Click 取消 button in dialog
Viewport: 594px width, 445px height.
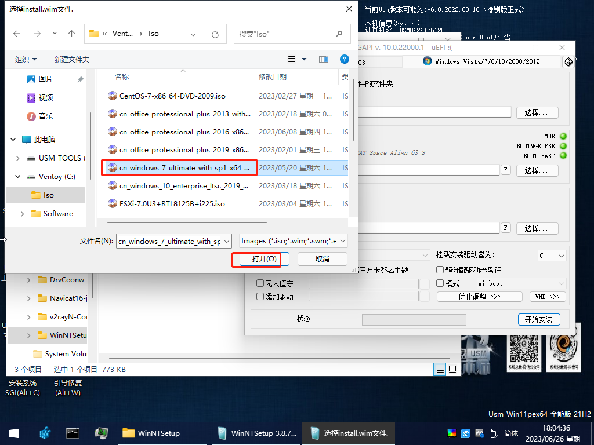(323, 259)
